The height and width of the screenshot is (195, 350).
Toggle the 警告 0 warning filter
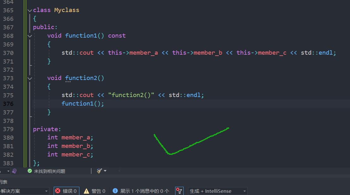[x=95, y=191]
